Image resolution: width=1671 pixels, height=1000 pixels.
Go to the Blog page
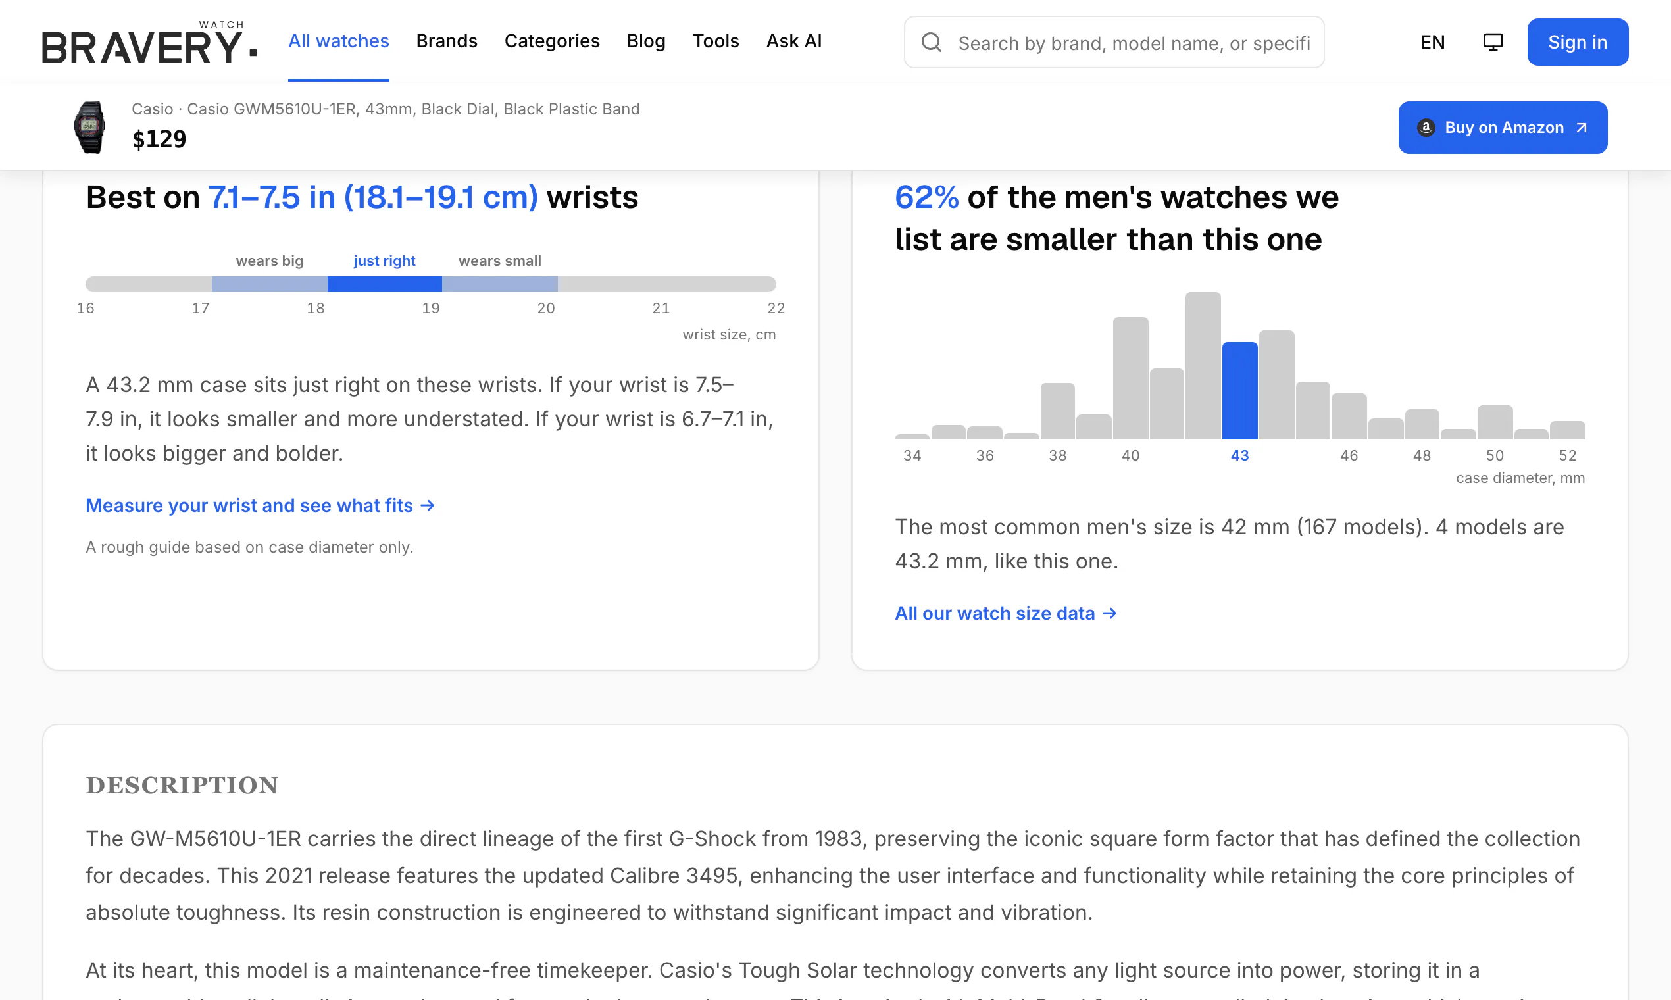645,41
